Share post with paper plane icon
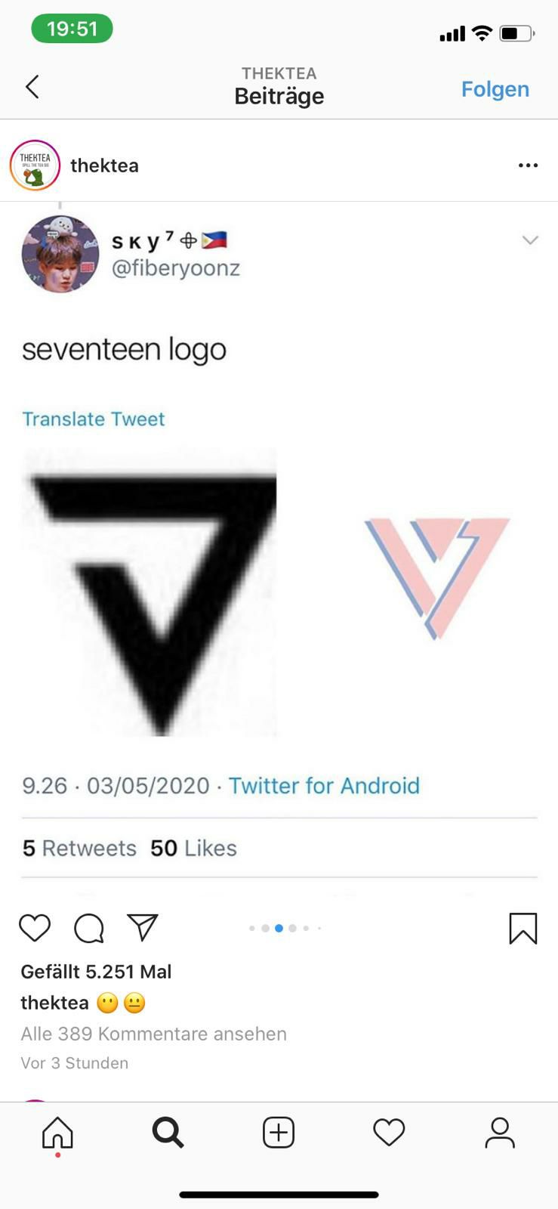This screenshot has width=558, height=1209. point(143,927)
